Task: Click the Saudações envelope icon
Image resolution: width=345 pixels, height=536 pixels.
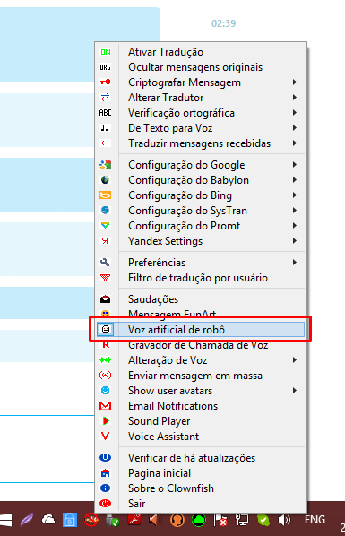Action: coord(106,299)
